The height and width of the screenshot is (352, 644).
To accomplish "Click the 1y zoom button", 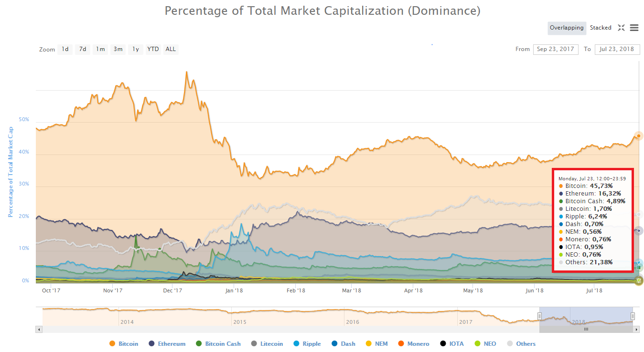I will (x=134, y=49).
